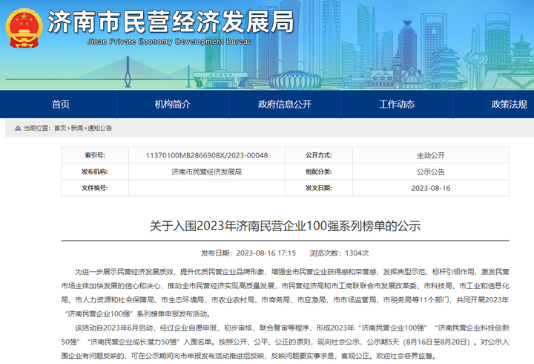
Task: Click the 组配分类 label cell
Action: click(319, 172)
